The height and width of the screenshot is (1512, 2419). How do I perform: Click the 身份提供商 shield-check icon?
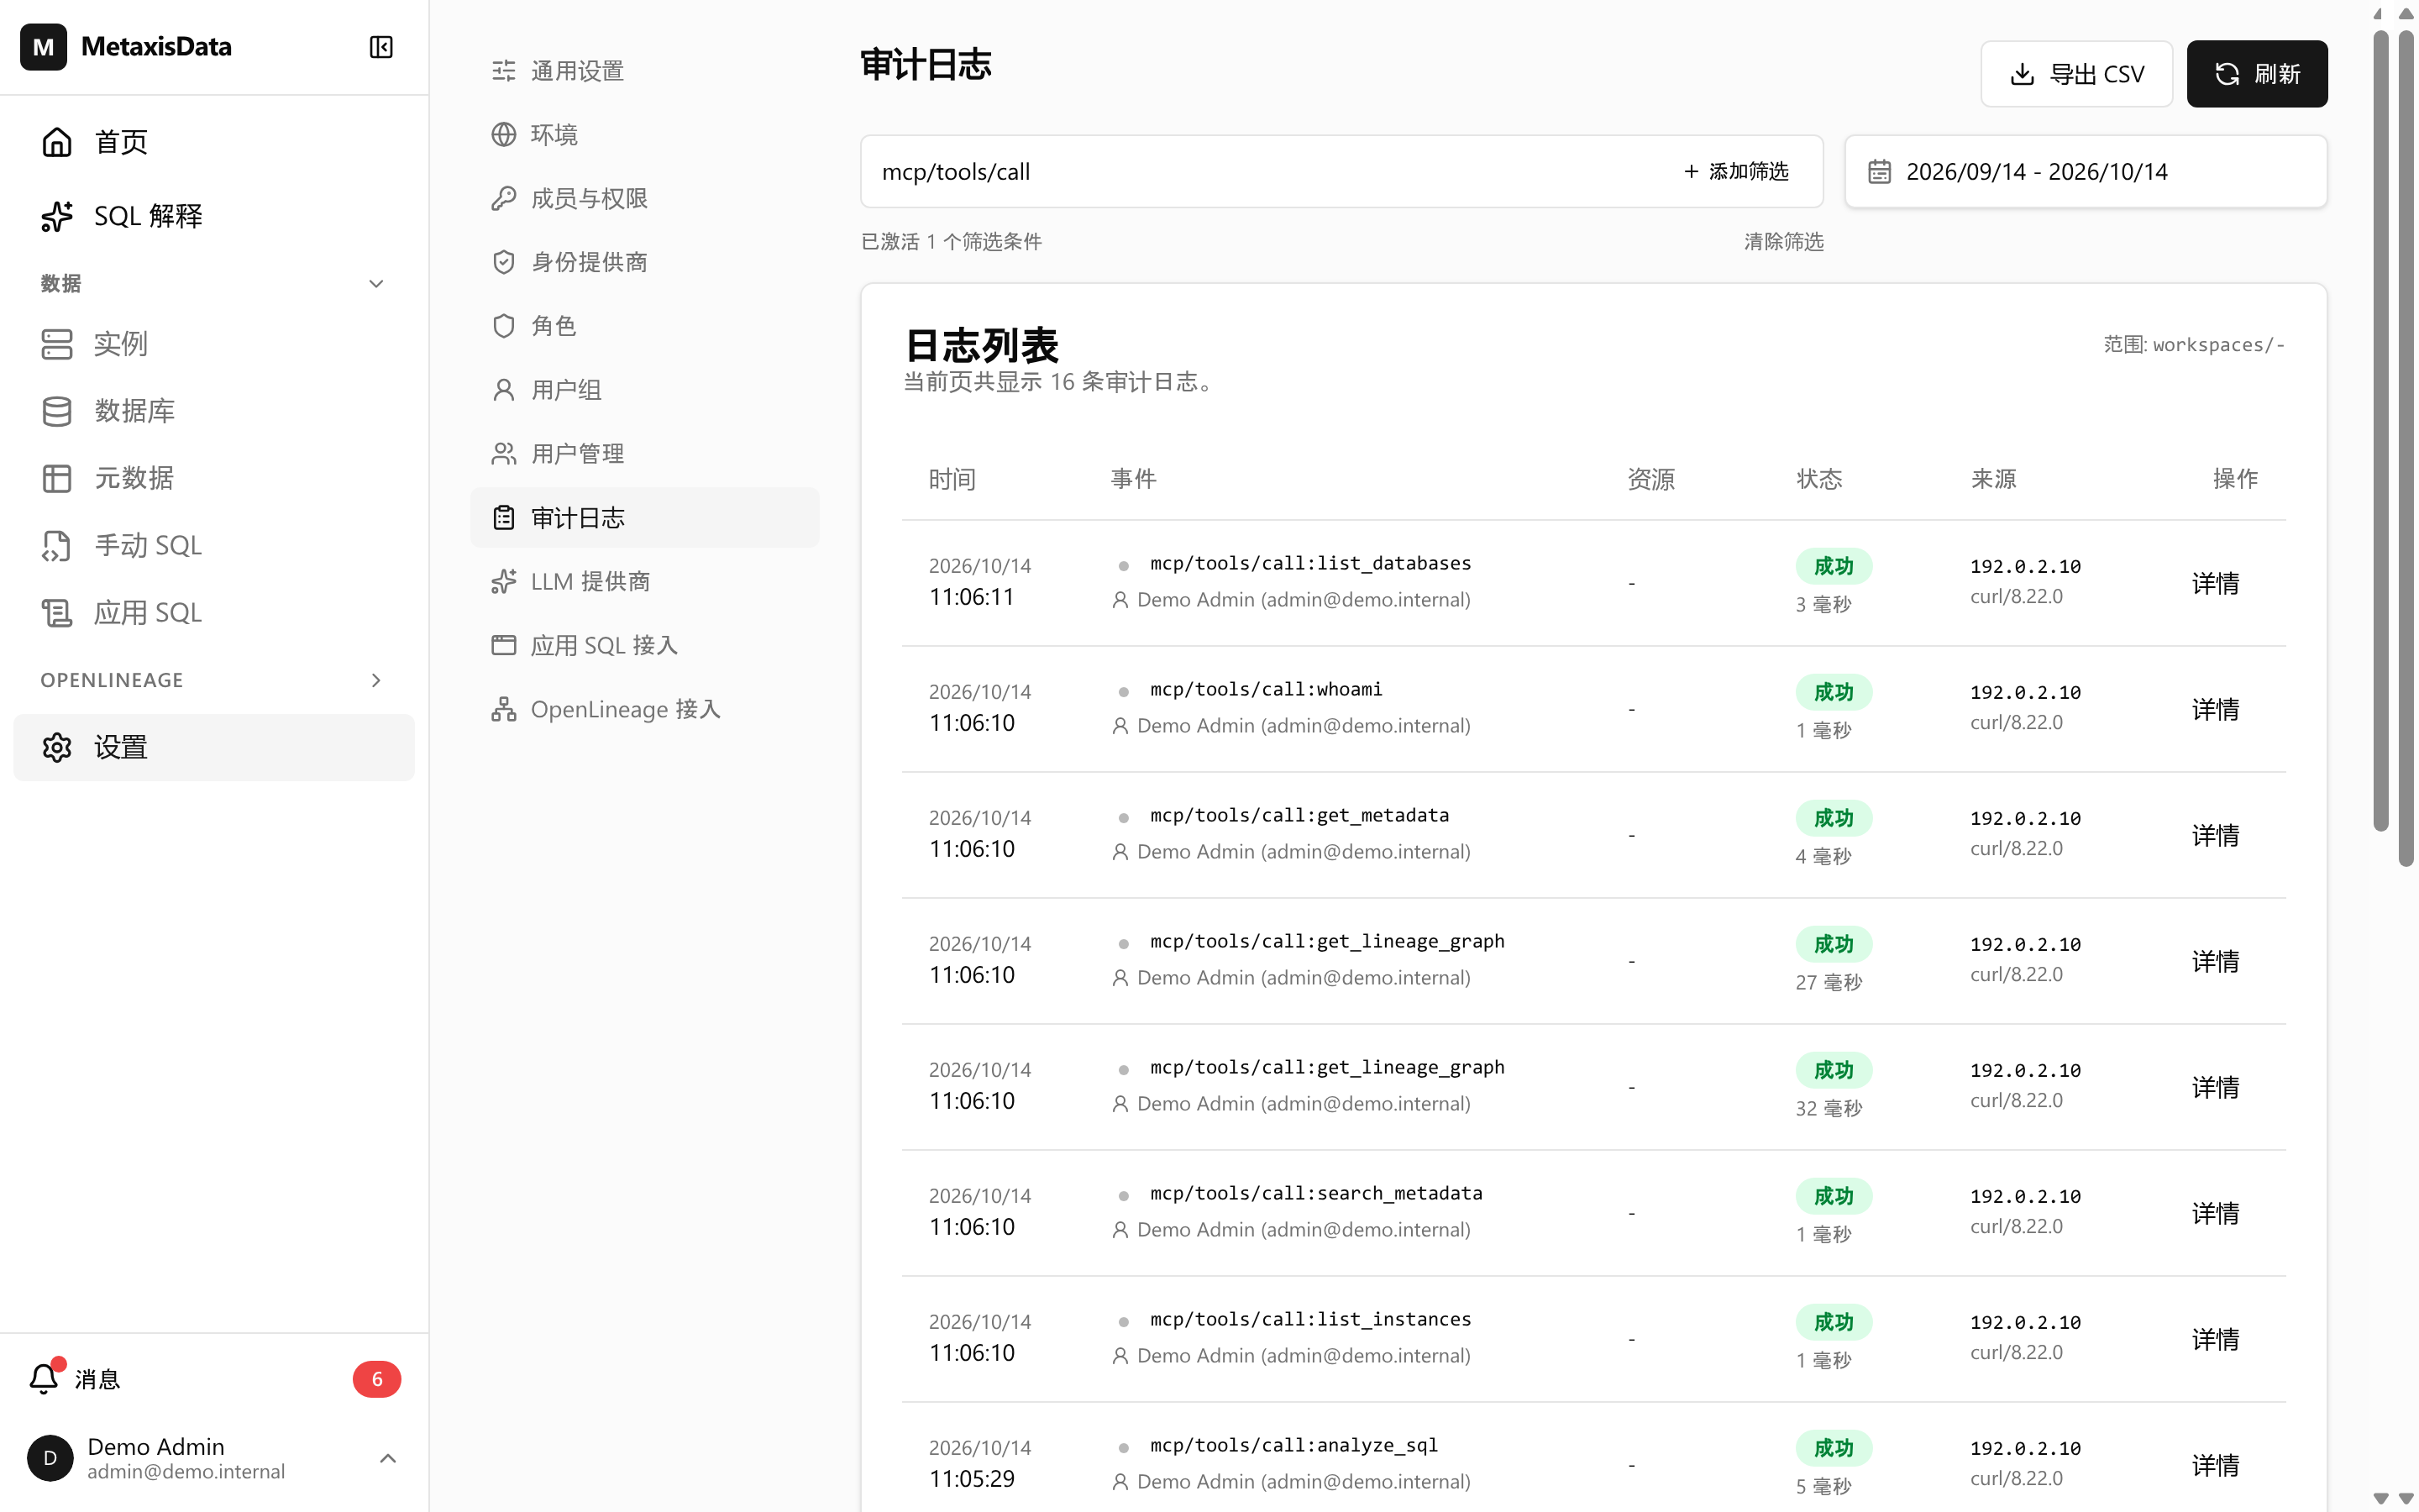coord(504,262)
